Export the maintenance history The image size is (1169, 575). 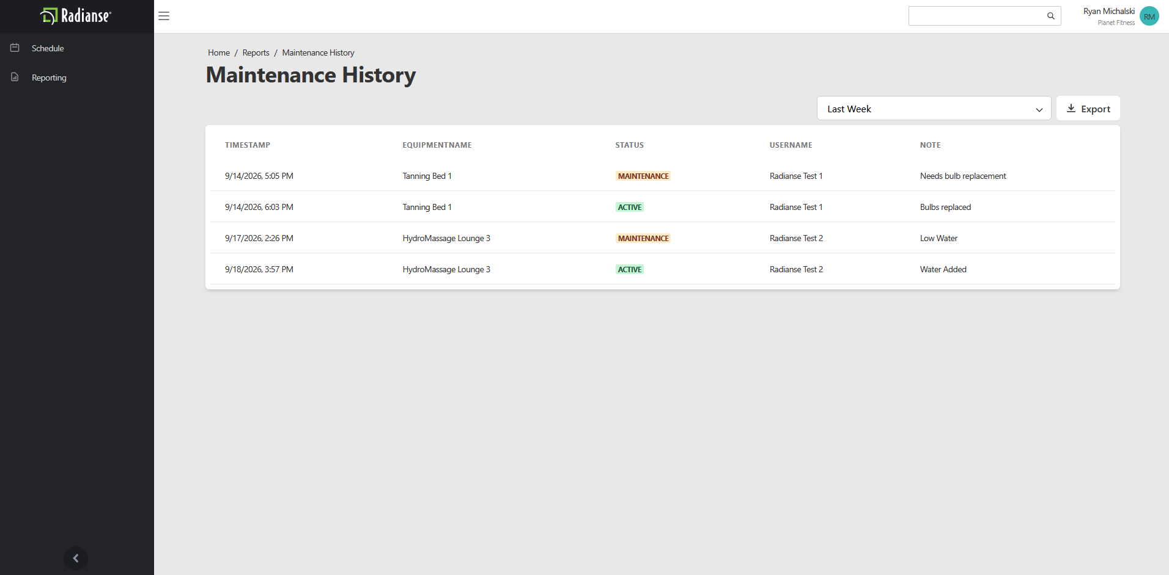[1088, 109]
